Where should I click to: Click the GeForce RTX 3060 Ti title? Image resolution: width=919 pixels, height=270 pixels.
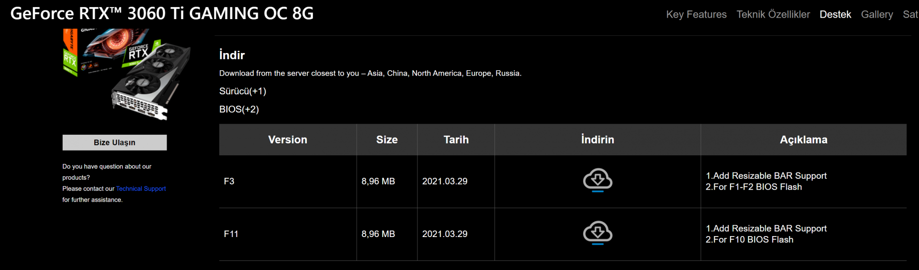[162, 13]
